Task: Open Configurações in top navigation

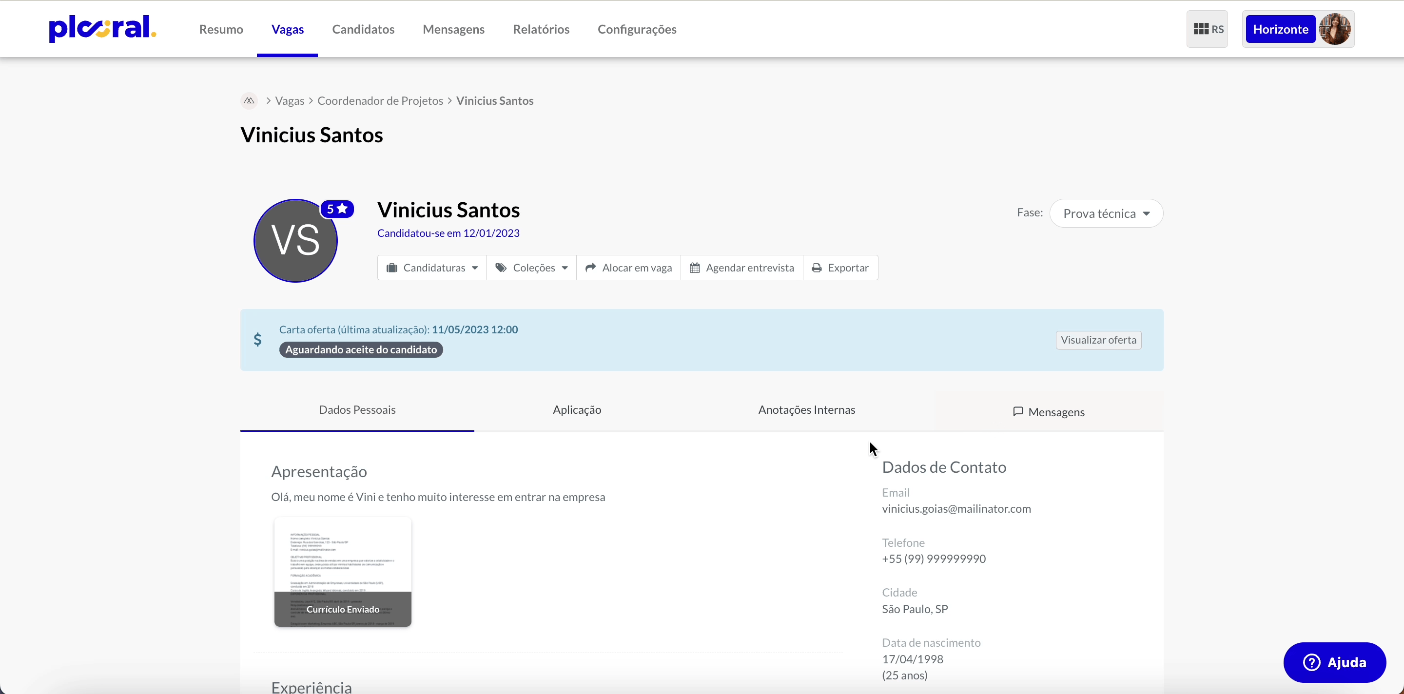Action: [637, 29]
